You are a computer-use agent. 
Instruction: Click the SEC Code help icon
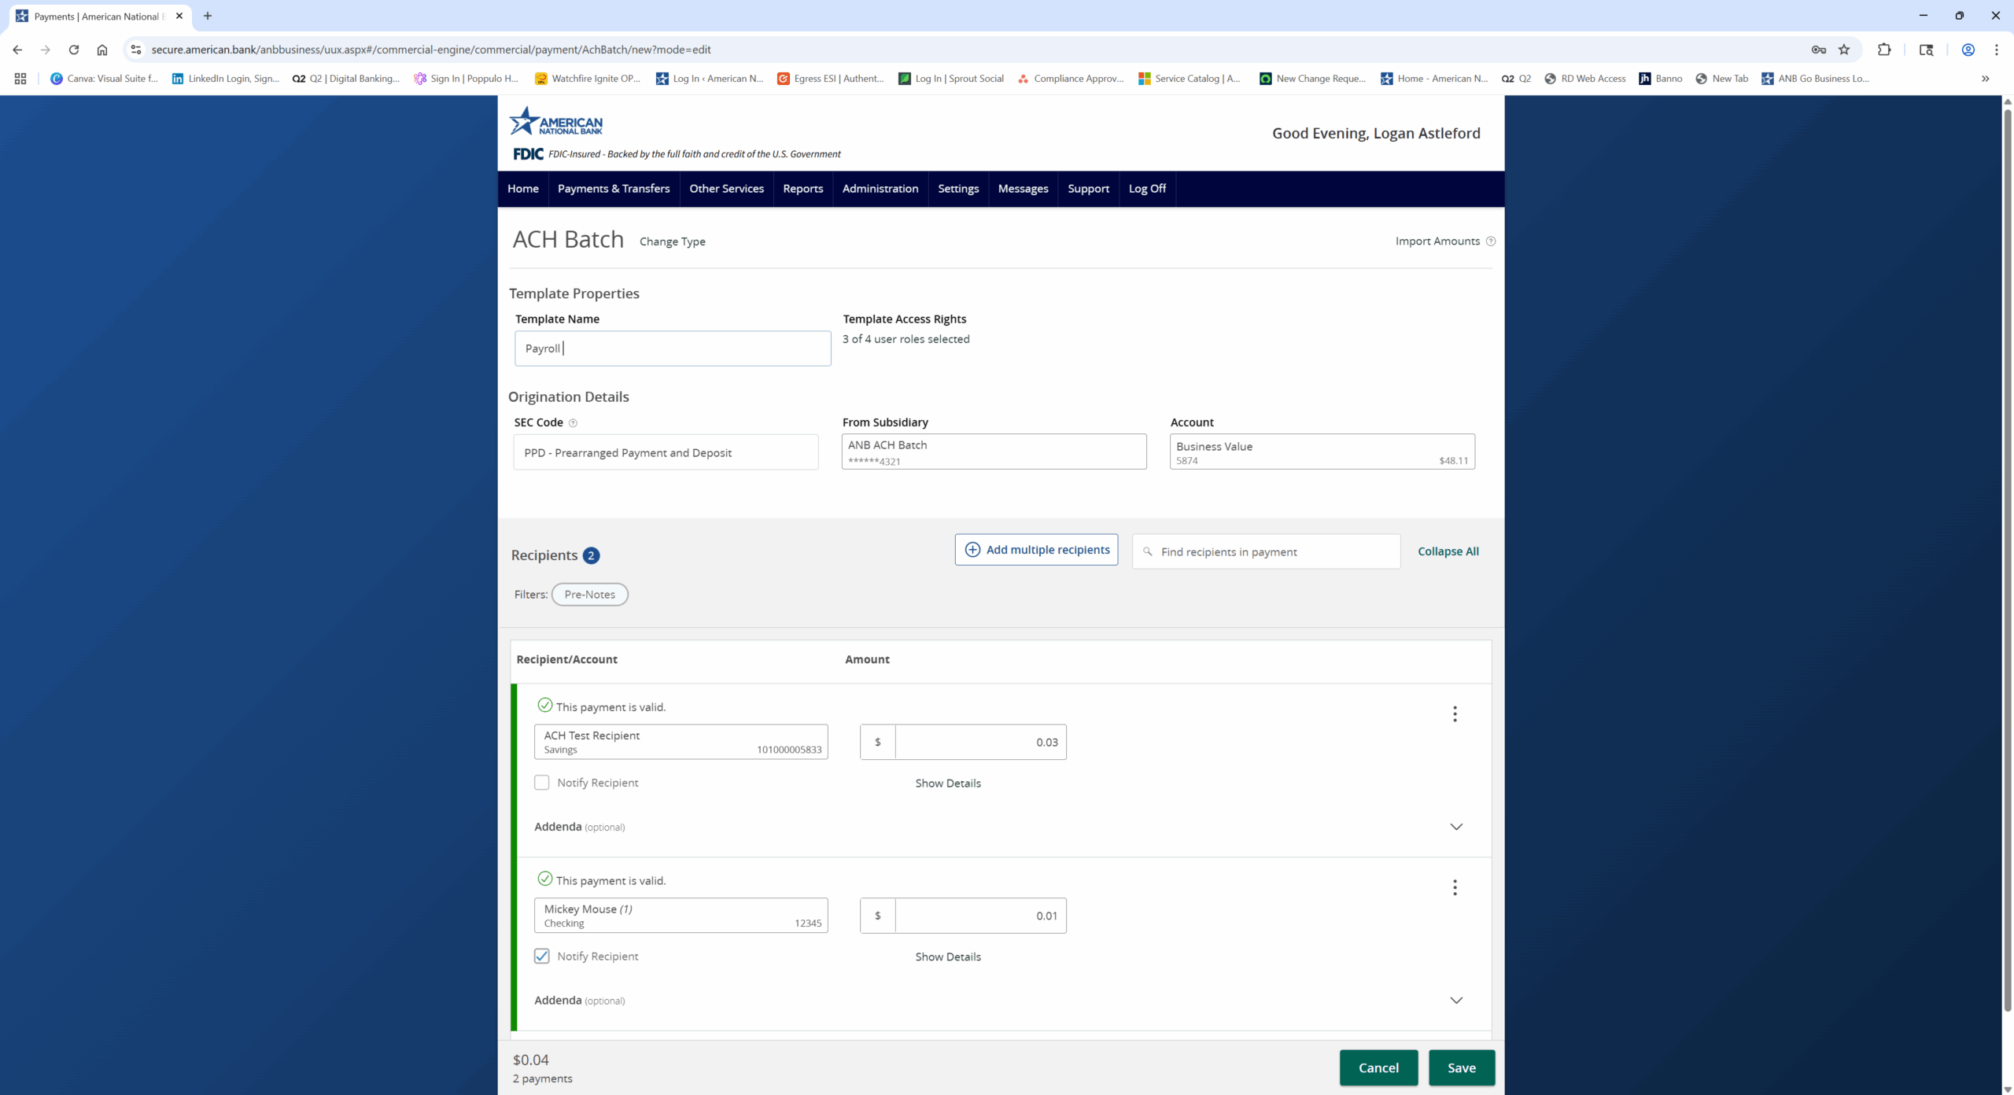click(x=573, y=423)
